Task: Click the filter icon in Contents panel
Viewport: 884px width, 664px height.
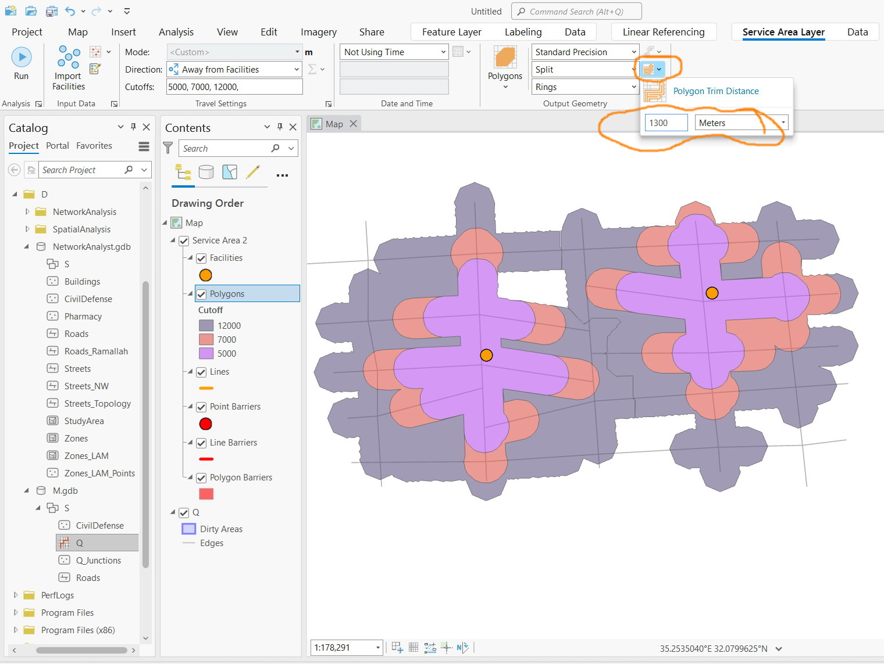Action: click(x=168, y=148)
